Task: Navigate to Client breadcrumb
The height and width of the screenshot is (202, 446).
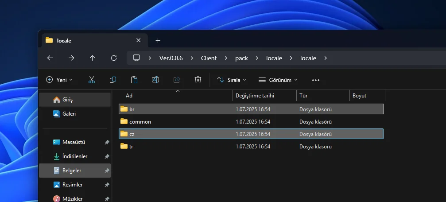Action: coord(209,58)
